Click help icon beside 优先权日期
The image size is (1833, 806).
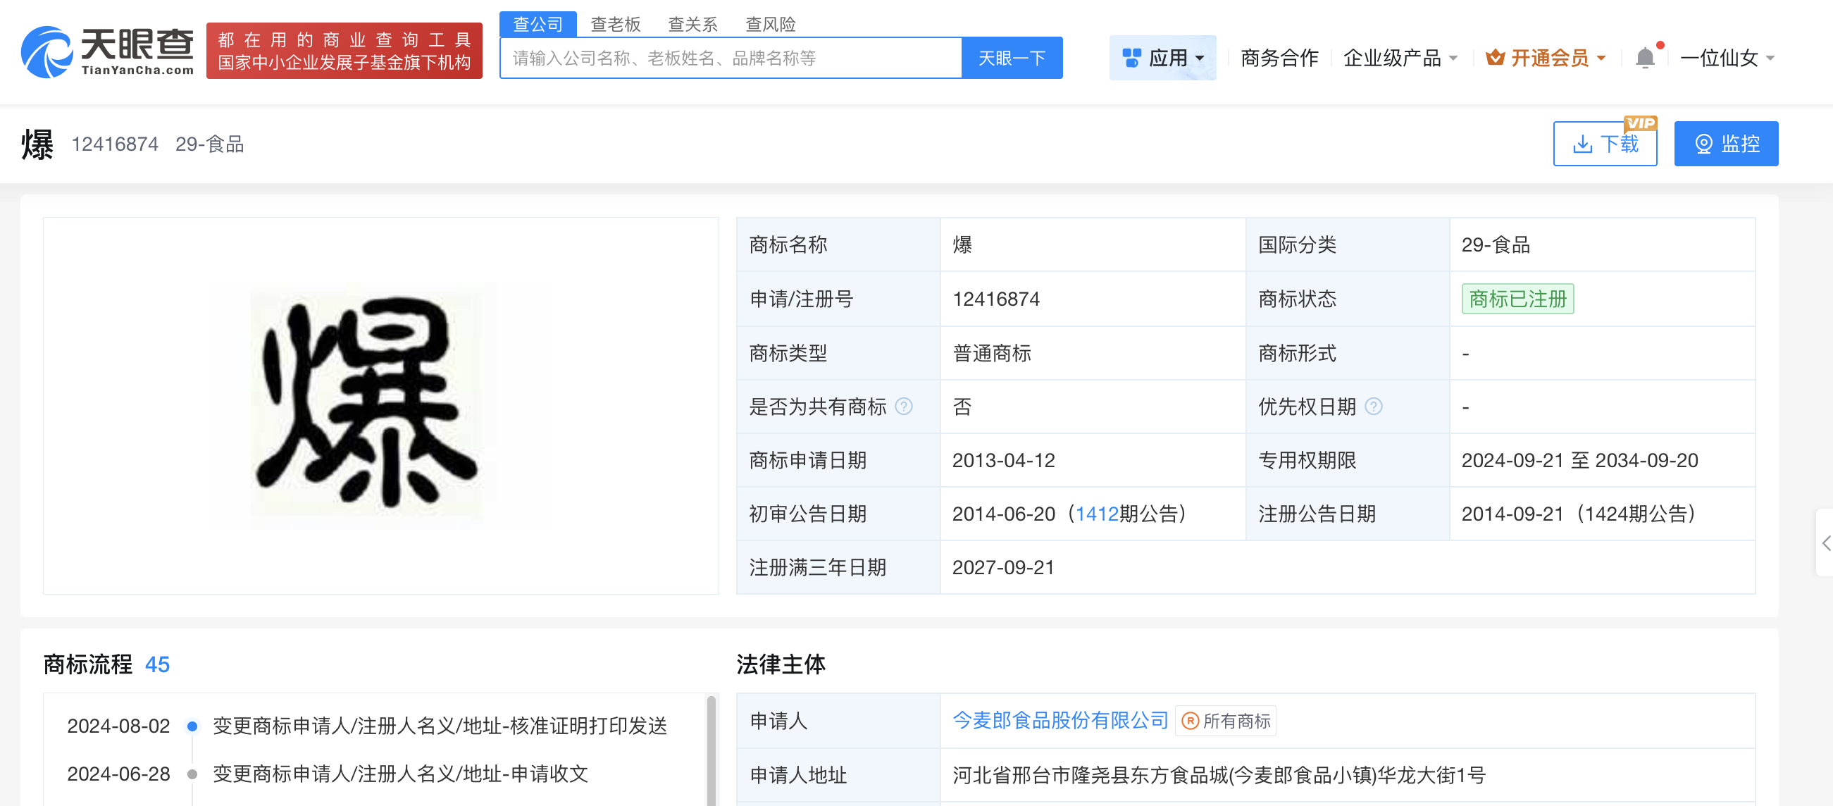1373,407
